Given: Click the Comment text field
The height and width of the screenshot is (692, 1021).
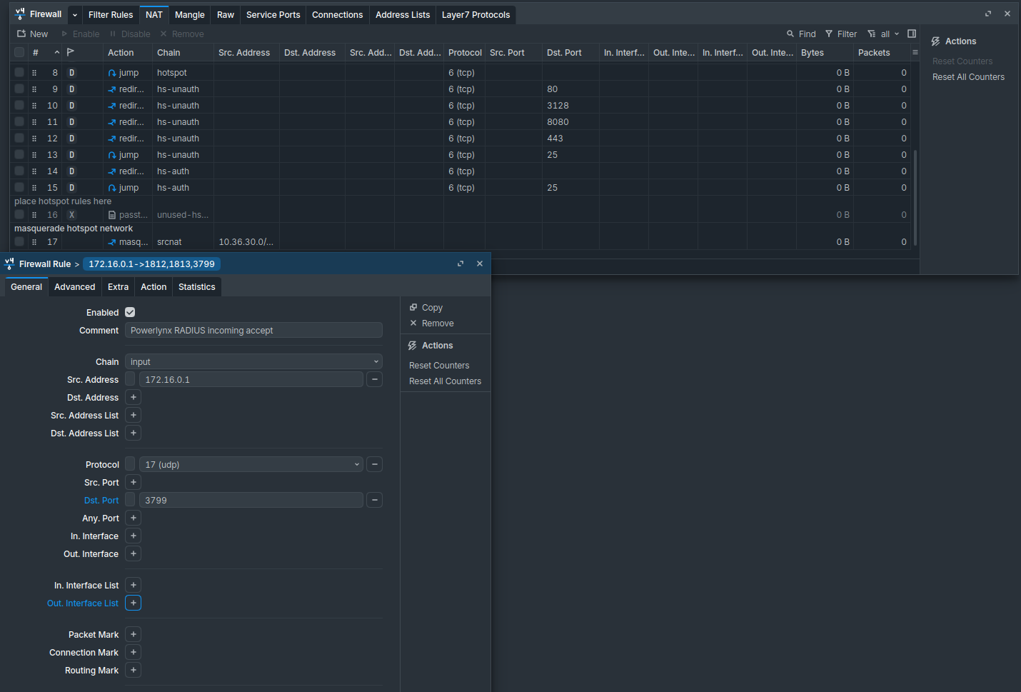Looking at the screenshot, I should coord(253,330).
